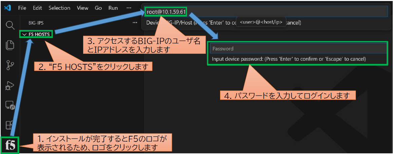Open the Edit menu
393x154 pixels.
[37, 8]
